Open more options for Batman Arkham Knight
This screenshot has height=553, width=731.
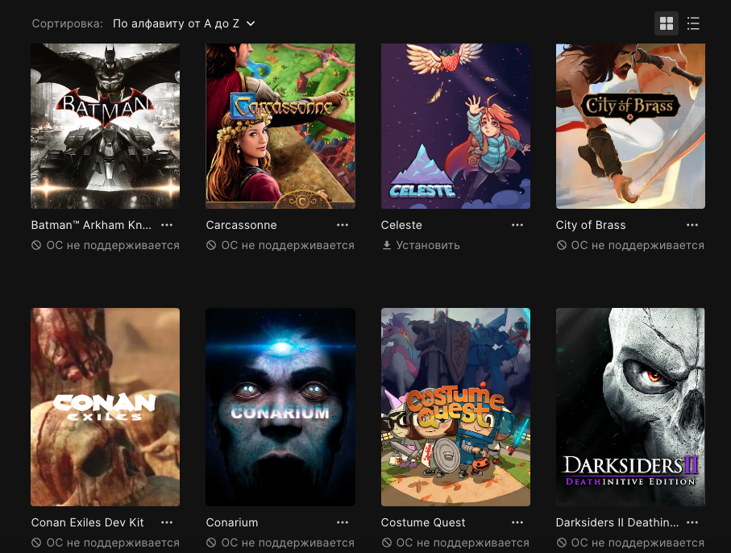pos(167,225)
